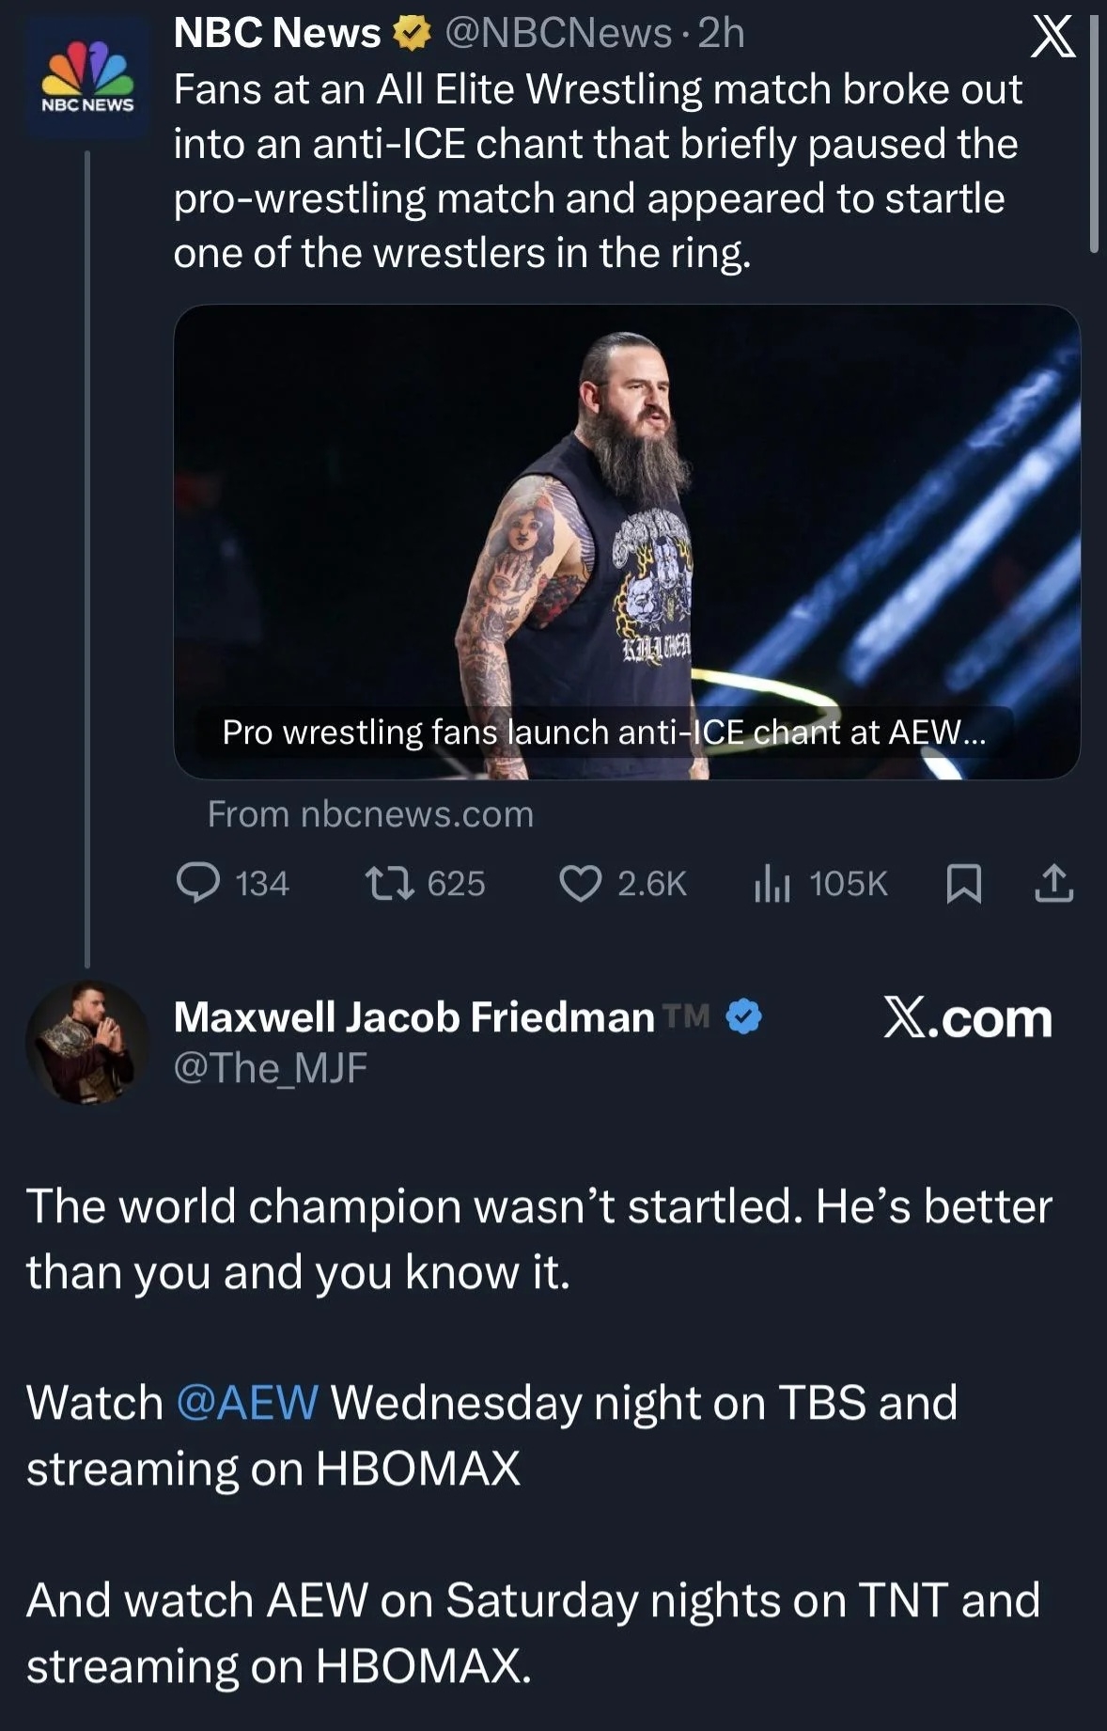View the tweet analytics icon
This screenshot has width=1107, height=1731.
point(772,883)
